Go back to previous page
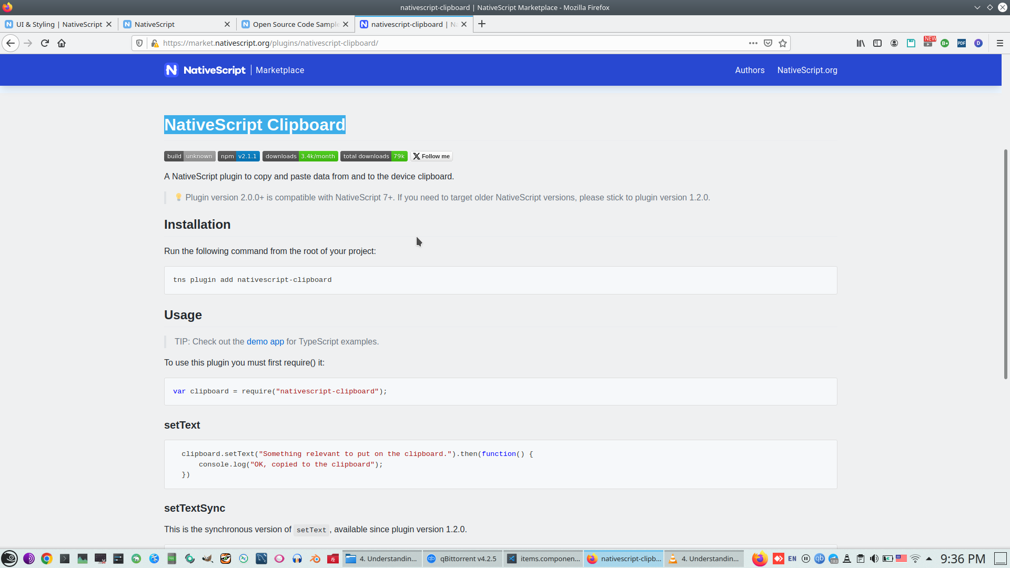Image resolution: width=1010 pixels, height=568 pixels. (11, 43)
